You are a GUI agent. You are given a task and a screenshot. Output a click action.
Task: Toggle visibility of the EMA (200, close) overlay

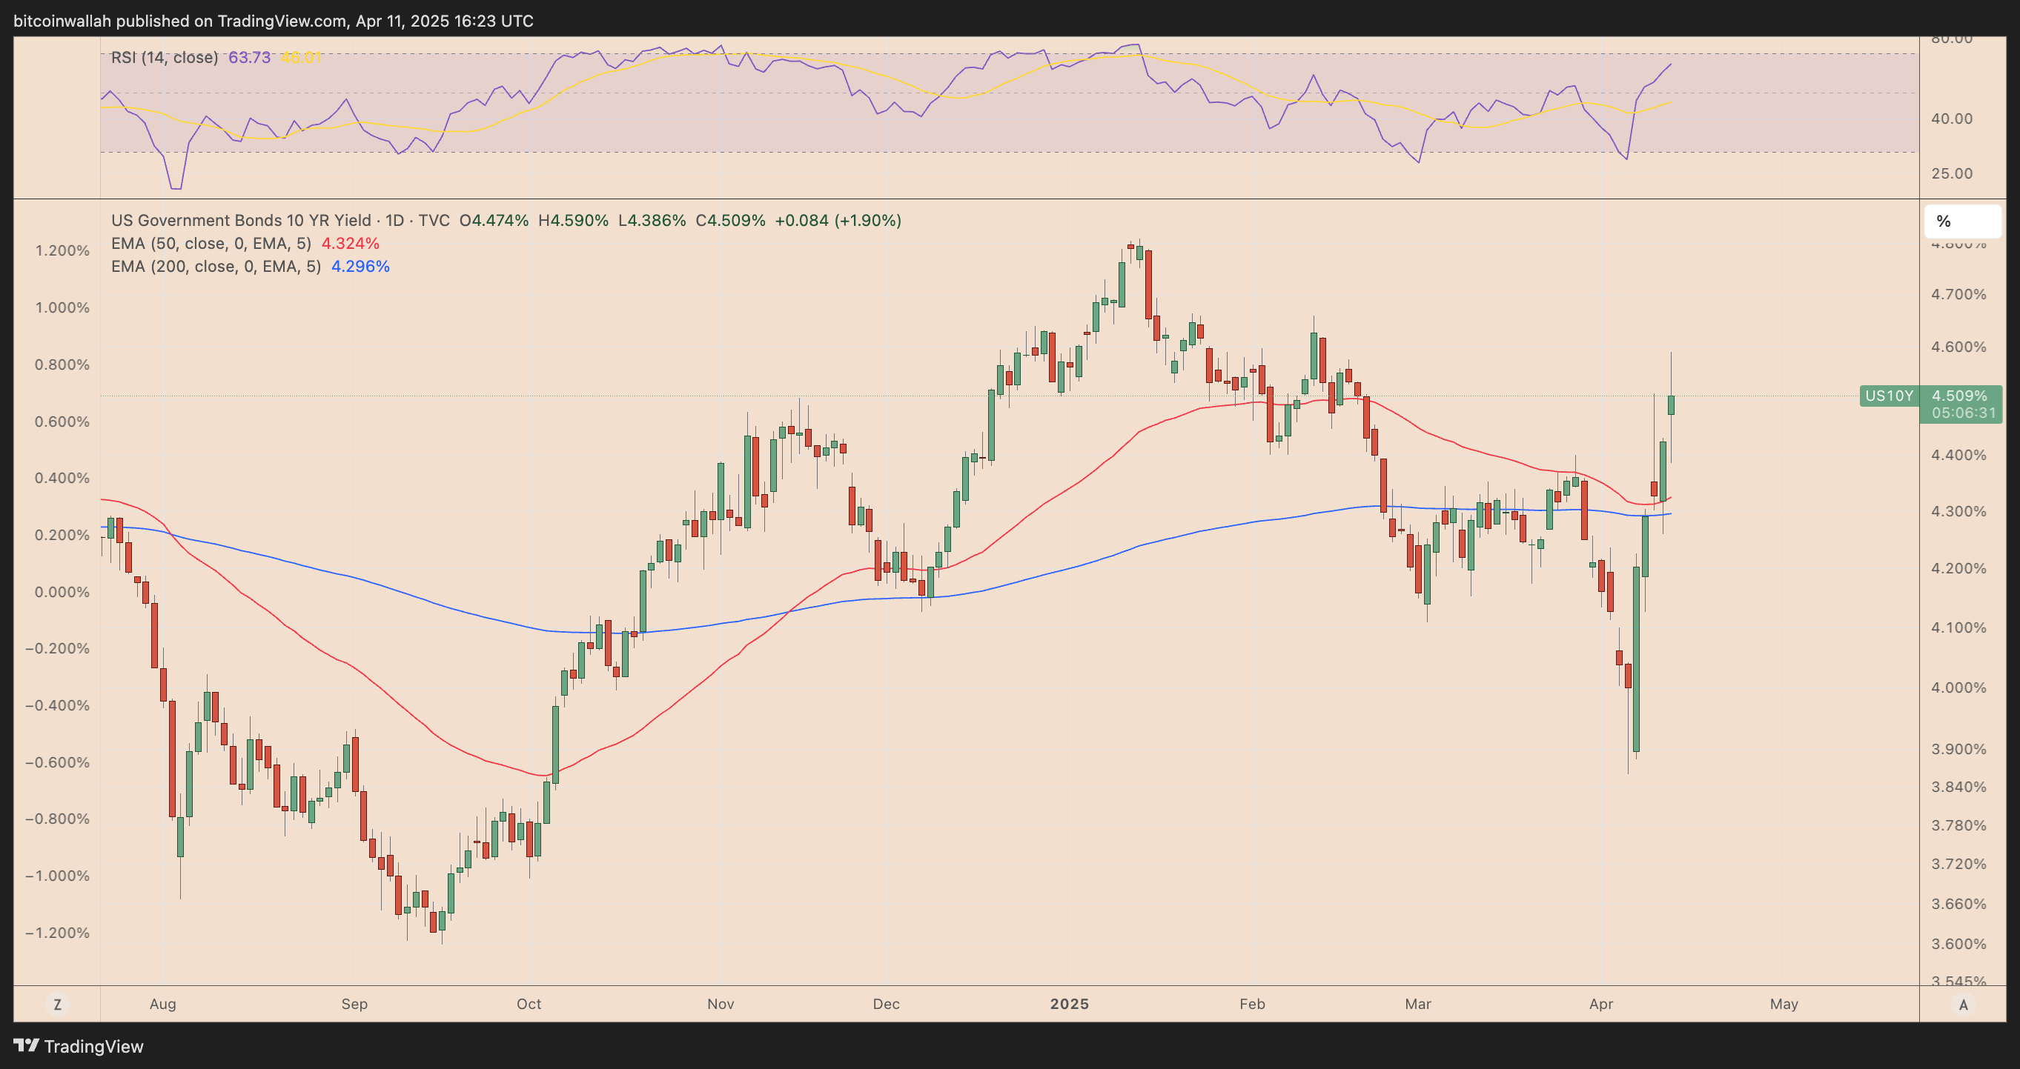coord(216,267)
